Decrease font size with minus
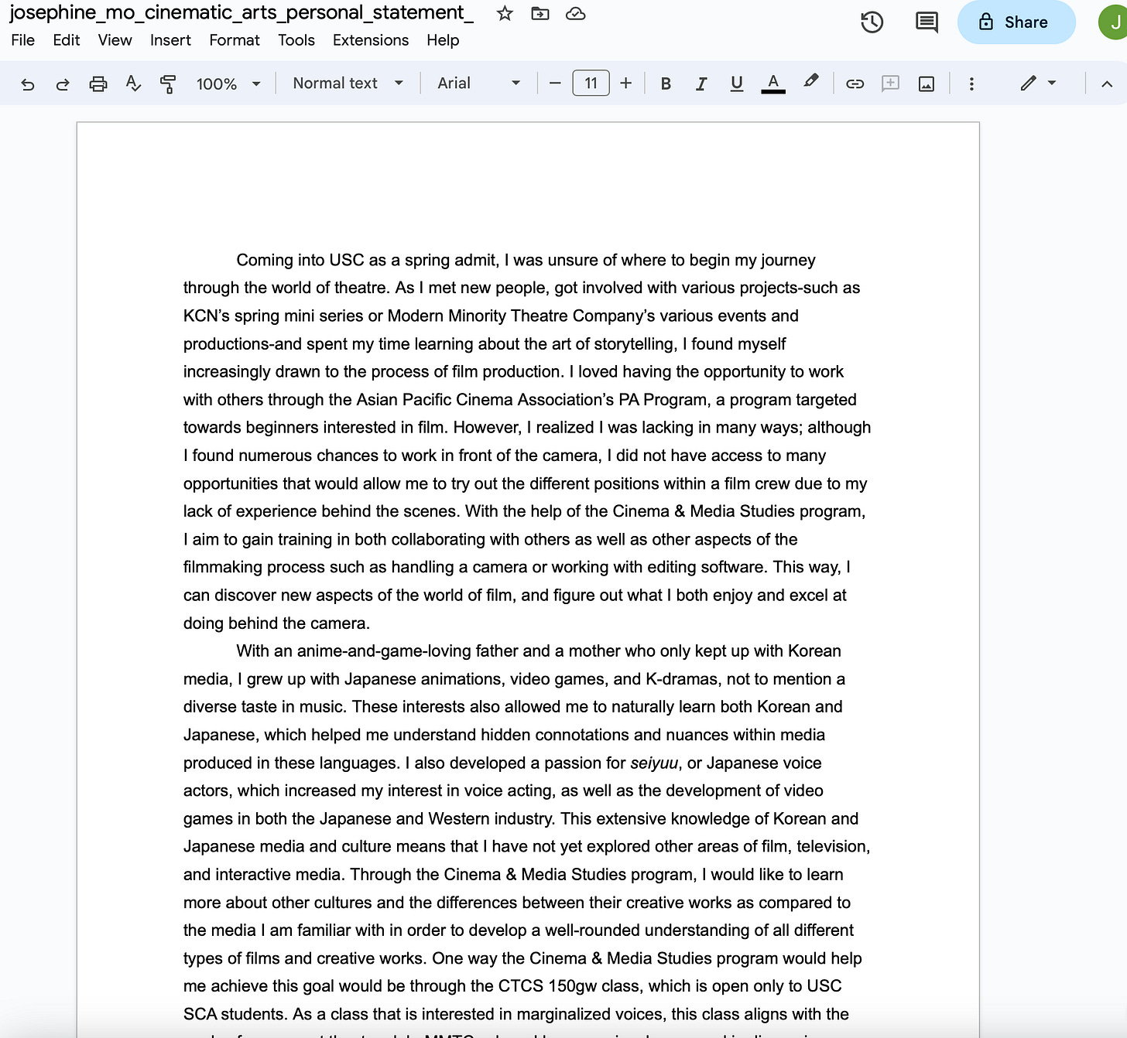 click(555, 83)
